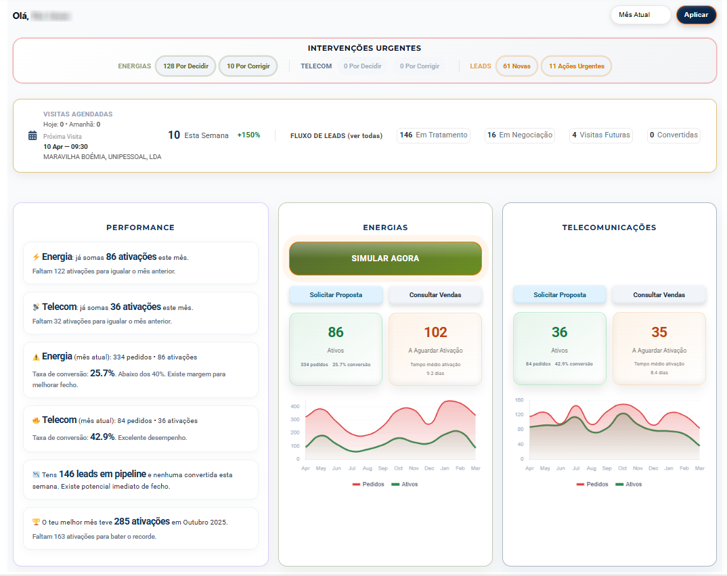Click the lightning bolt icon beside Energia
Screen dimensions: 727x576
click(36, 257)
